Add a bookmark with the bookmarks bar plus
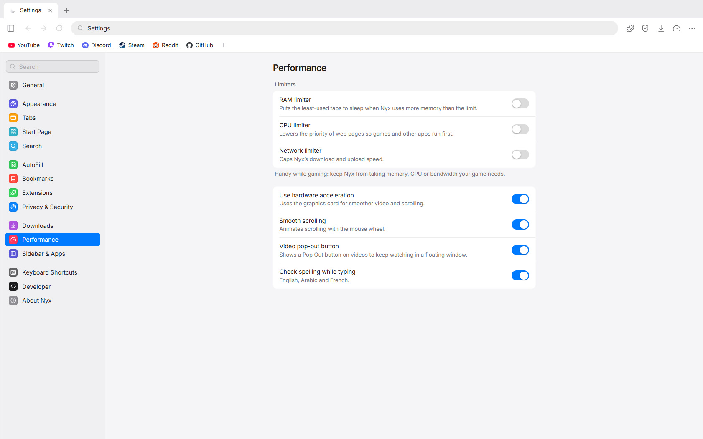This screenshot has width=703, height=439. click(x=223, y=45)
